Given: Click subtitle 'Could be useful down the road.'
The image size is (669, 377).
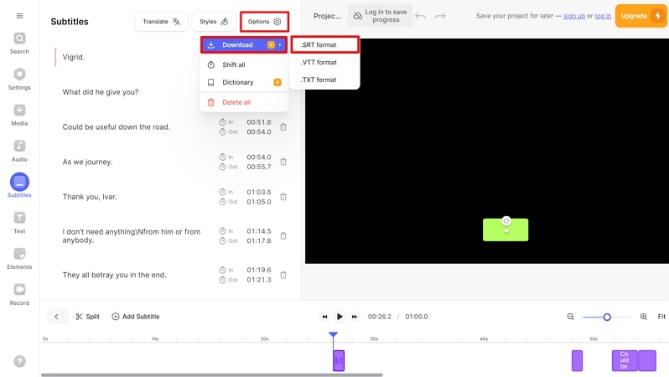Looking at the screenshot, I should [x=116, y=127].
